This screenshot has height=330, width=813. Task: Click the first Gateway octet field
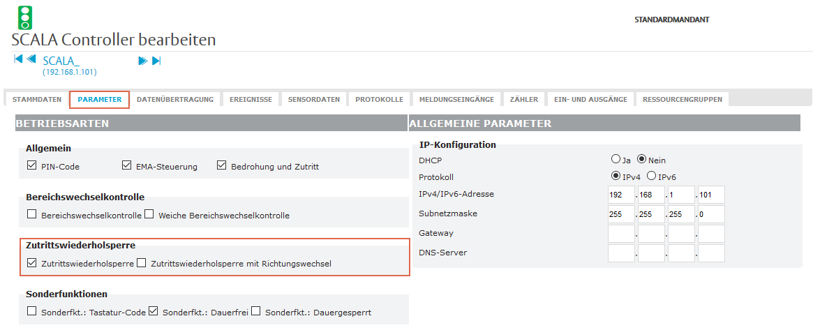tap(621, 234)
